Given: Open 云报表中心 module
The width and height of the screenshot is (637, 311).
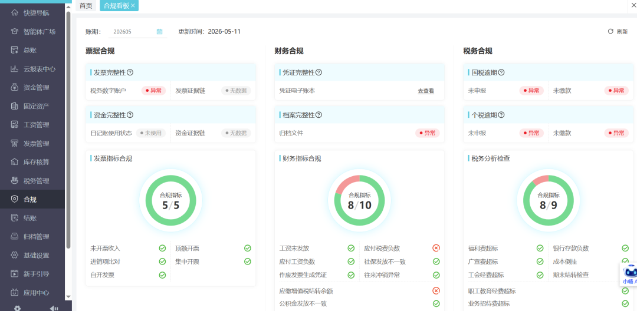Looking at the screenshot, I should (x=32, y=69).
